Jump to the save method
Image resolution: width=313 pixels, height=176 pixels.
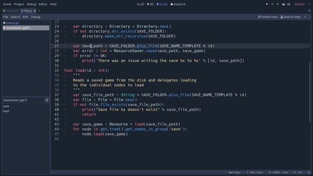[x=6, y=107]
